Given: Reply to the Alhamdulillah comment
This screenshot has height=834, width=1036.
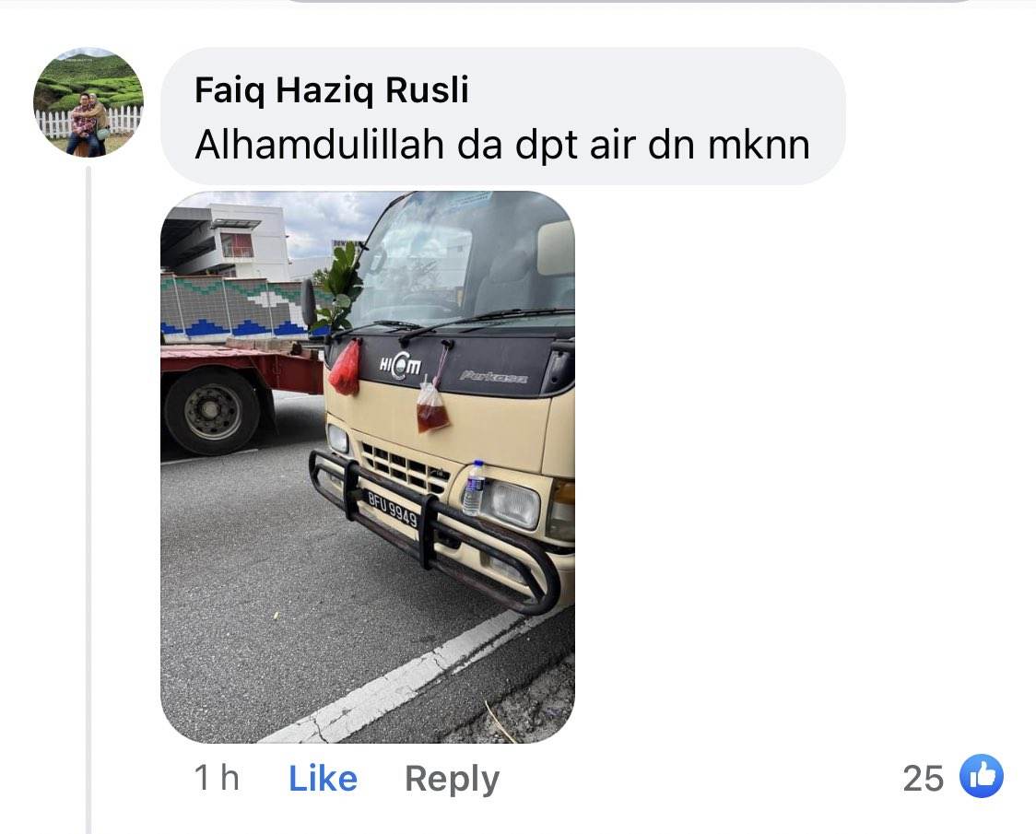Looking at the screenshot, I should click(x=452, y=779).
